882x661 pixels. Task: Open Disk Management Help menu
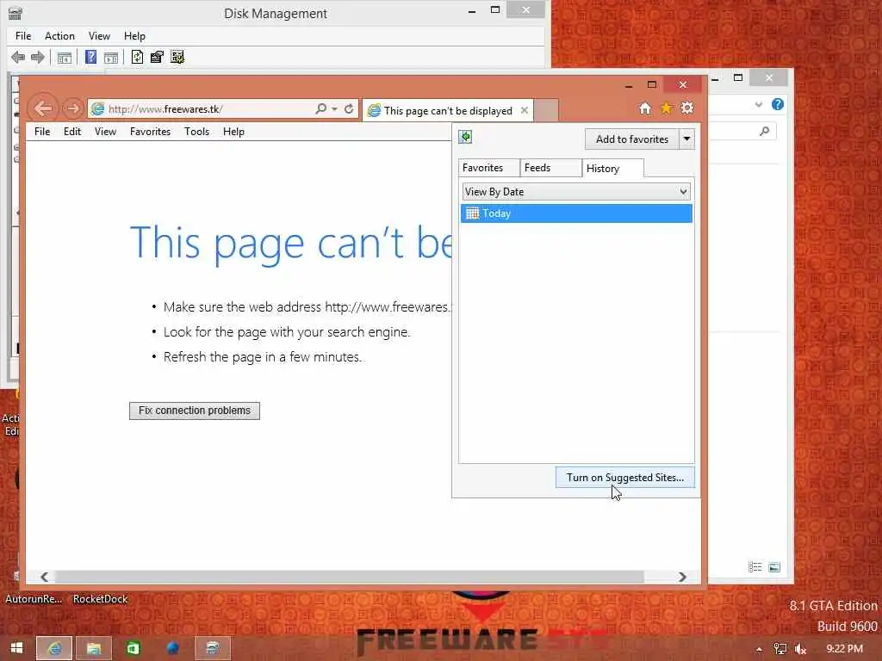click(x=134, y=36)
